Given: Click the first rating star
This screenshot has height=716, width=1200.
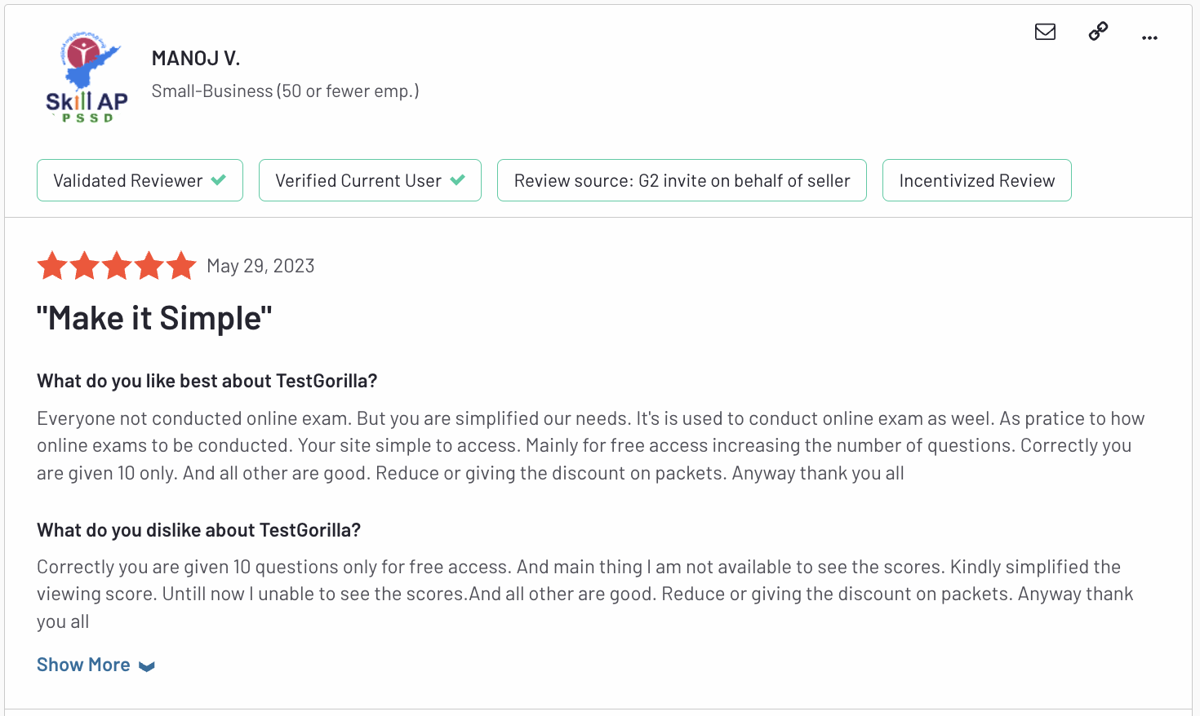Looking at the screenshot, I should point(52,266).
